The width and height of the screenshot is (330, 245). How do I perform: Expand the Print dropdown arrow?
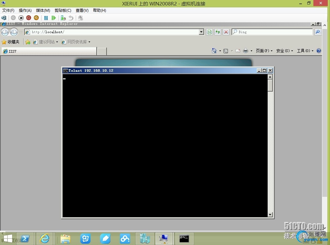point(251,51)
